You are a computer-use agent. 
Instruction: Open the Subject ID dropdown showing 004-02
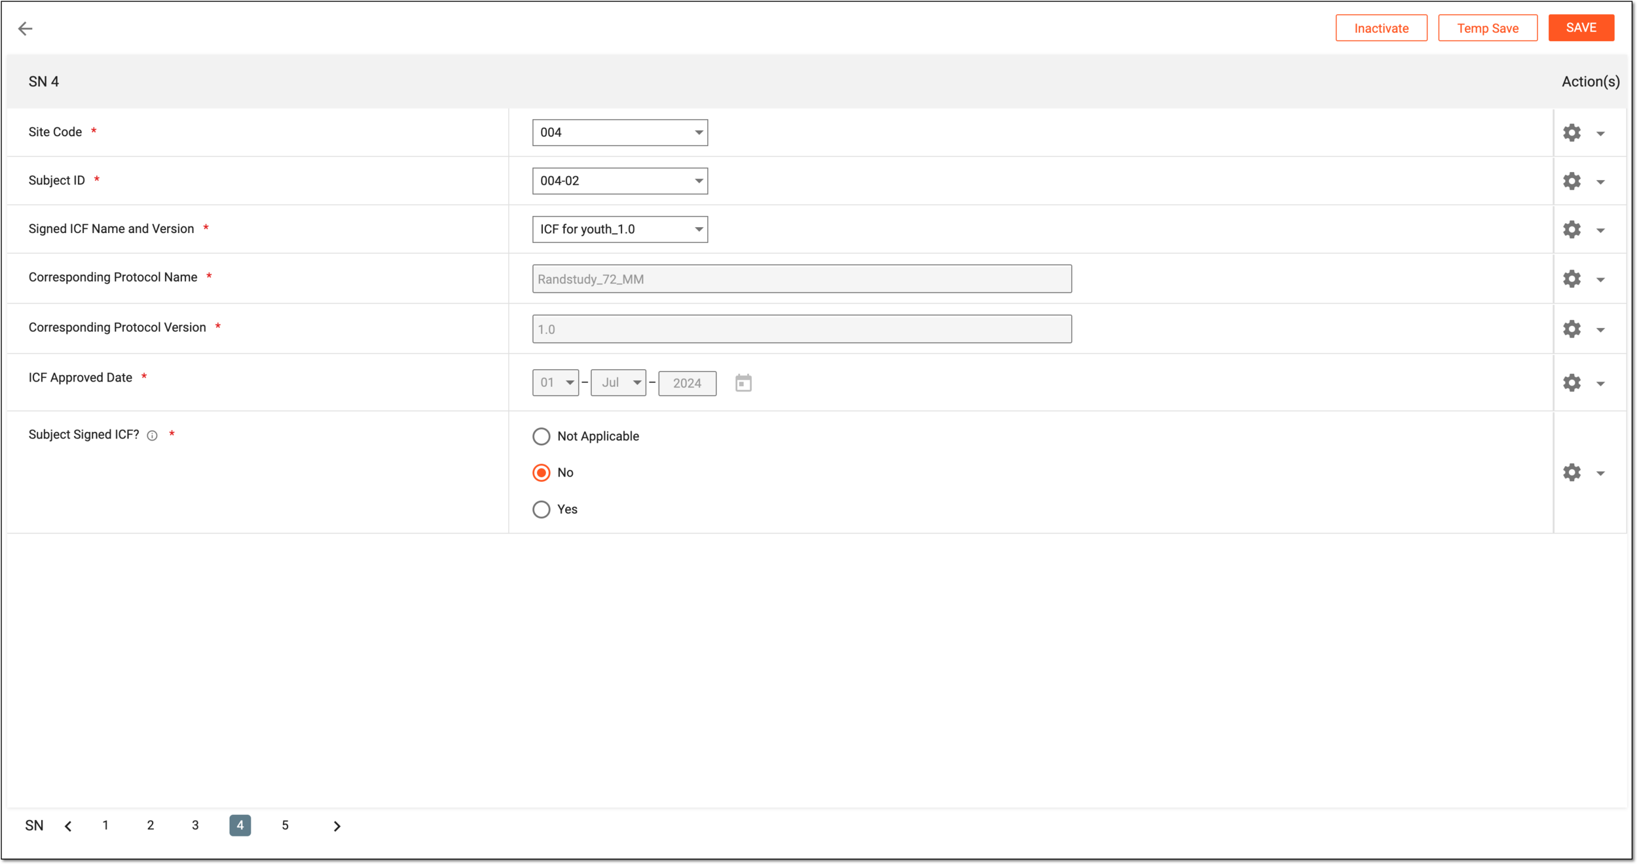point(619,181)
